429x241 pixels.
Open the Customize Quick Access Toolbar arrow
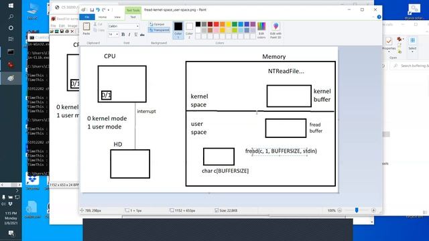(109, 10)
